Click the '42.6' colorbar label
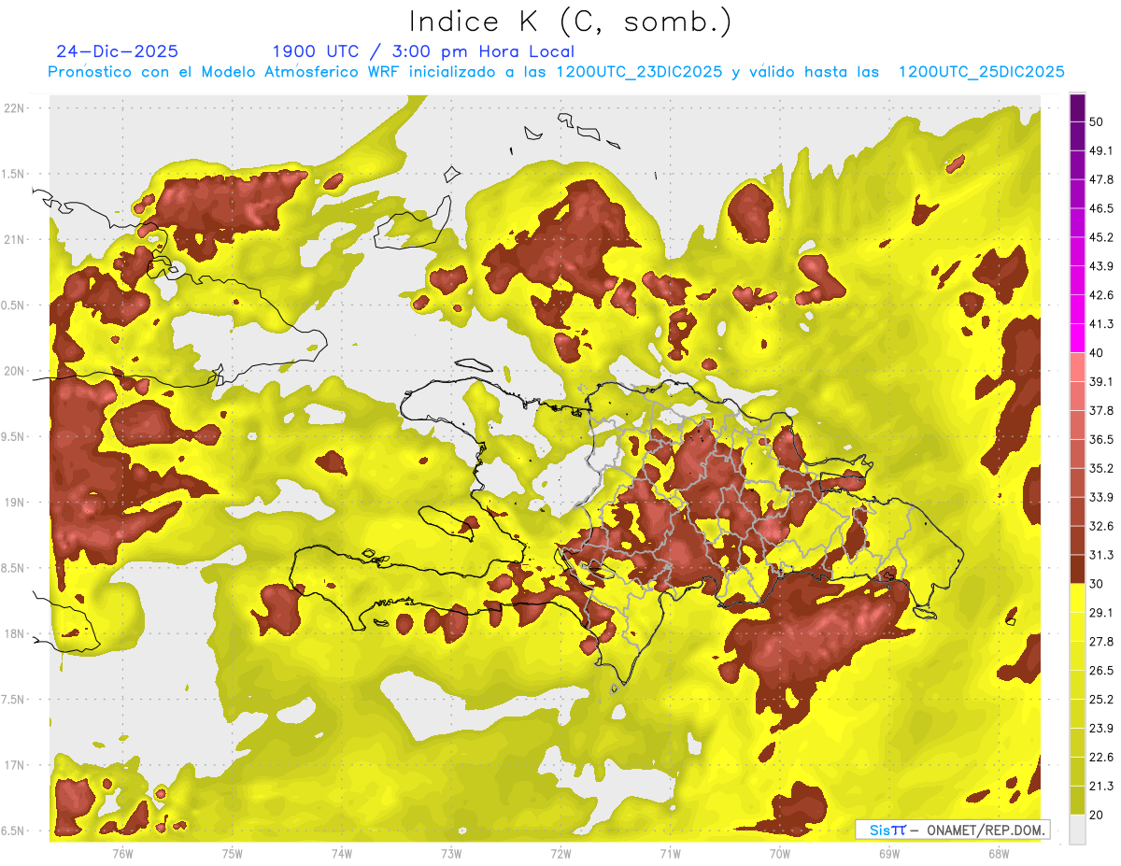This screenshot has height=866, width=1121. coord(1101,295)
